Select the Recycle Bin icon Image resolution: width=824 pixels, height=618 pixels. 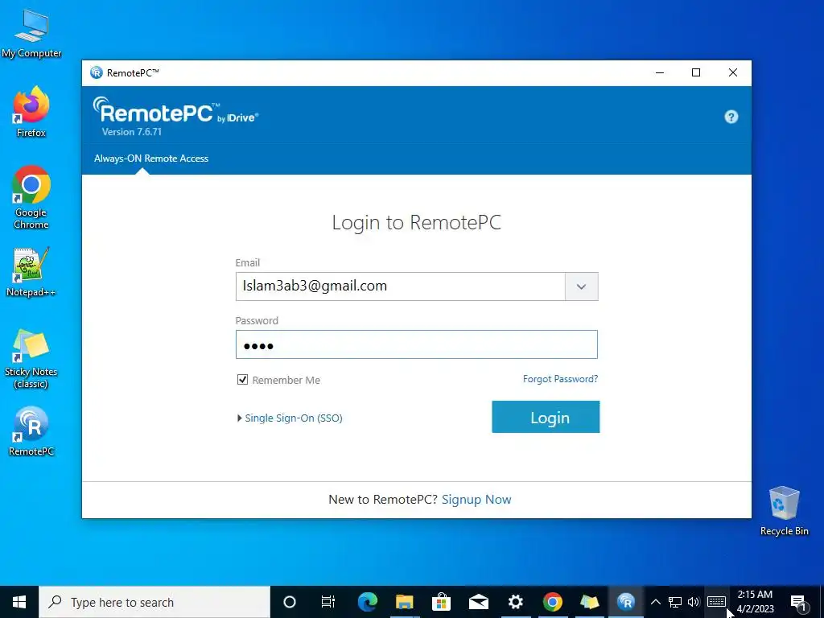click(784, 511)
